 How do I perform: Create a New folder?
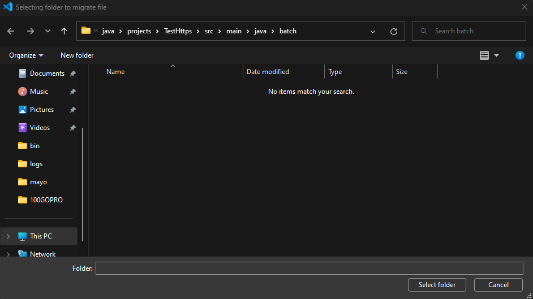pyautogui.click(x=77, y=55)
